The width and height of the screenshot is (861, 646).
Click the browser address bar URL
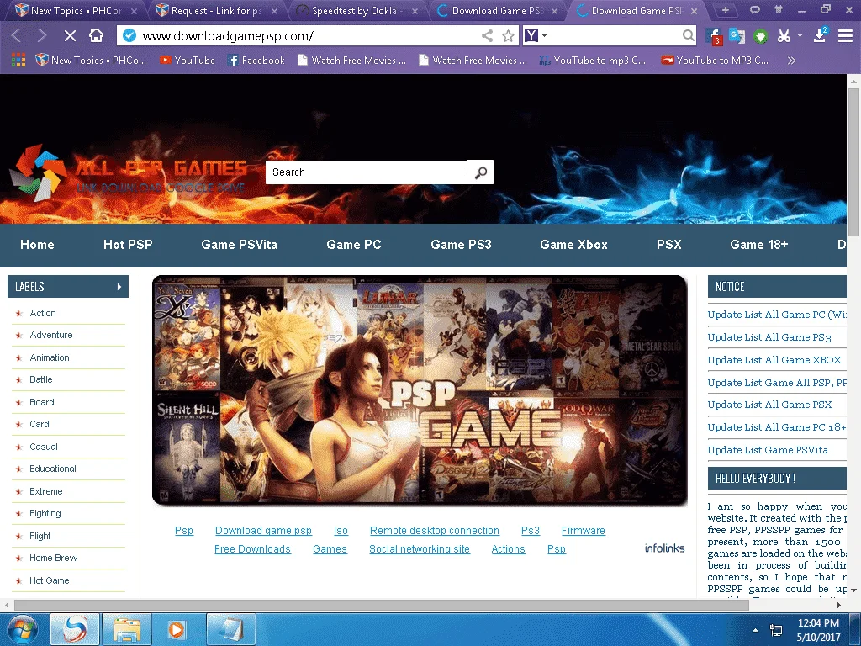point(228,36)
